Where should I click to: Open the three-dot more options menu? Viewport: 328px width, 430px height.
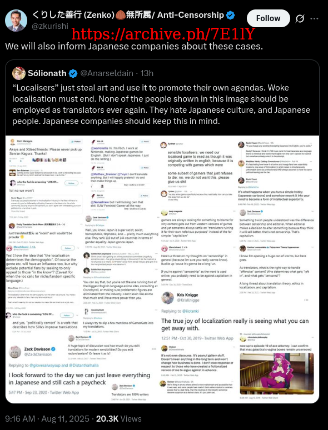coord(314,19)
